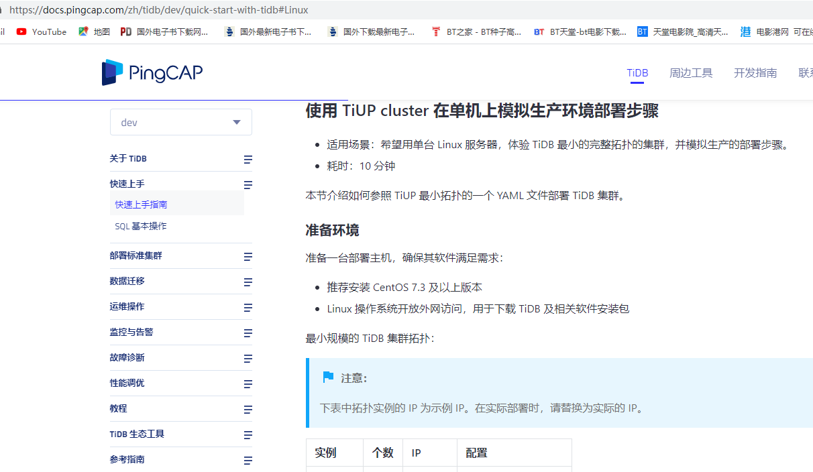
Task: Open the BT之家 bookmark
Action: pos(476,32)
